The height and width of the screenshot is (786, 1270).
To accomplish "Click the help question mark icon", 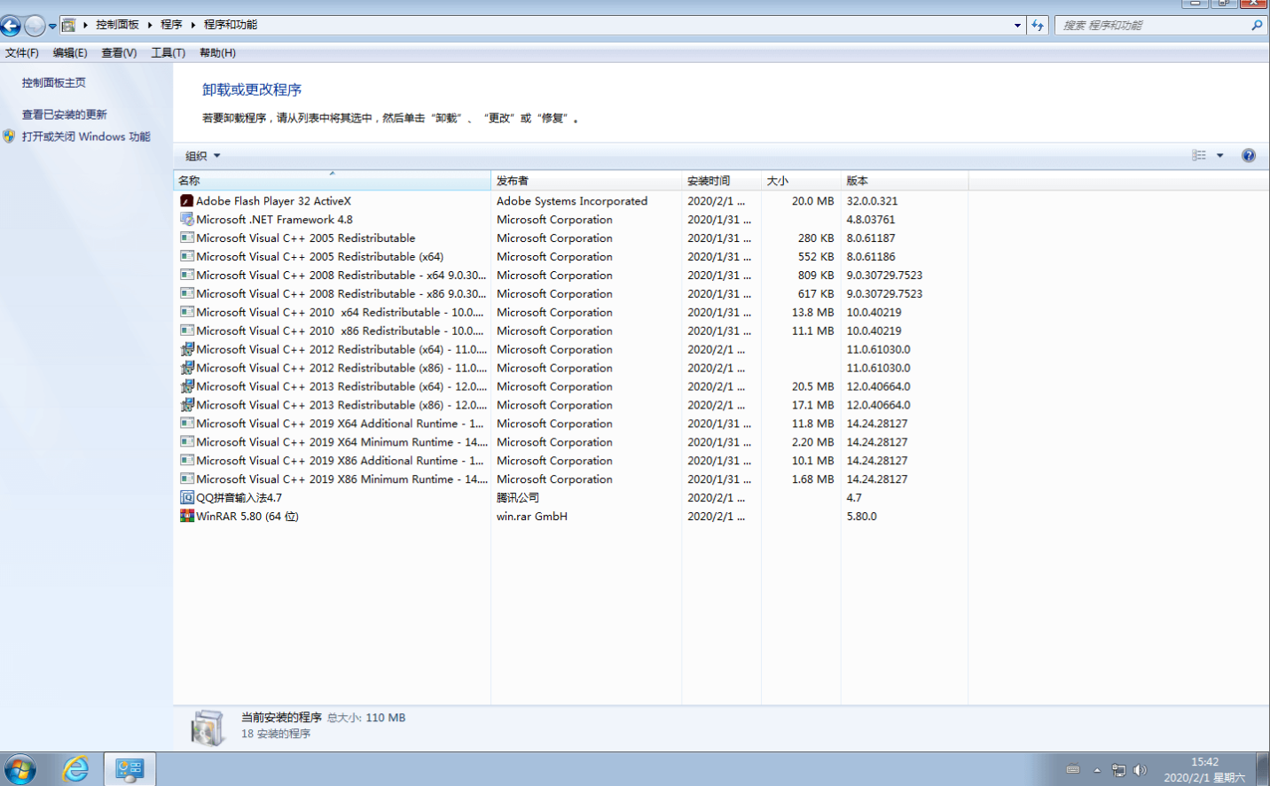I will [x=1248, y=155].
